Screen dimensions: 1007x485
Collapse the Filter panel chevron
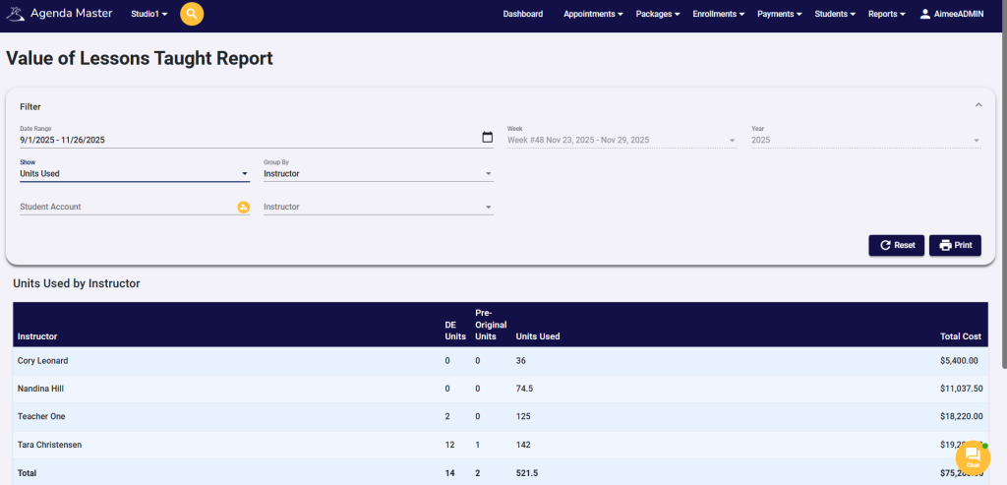click(977, 105)
